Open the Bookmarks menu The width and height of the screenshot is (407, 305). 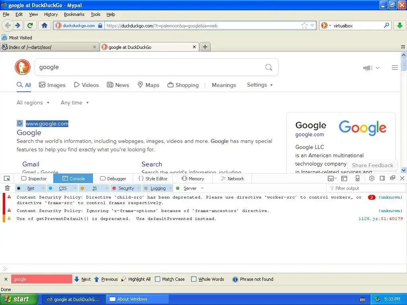click(x=74, y=14)
